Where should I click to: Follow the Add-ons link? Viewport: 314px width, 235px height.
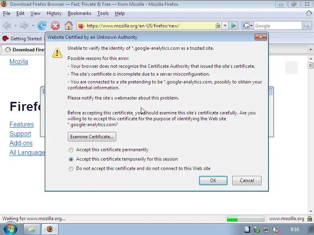tap(21, 143)
